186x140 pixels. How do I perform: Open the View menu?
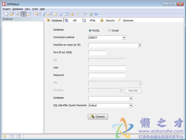pyautogui.click(x=28, y=9)
